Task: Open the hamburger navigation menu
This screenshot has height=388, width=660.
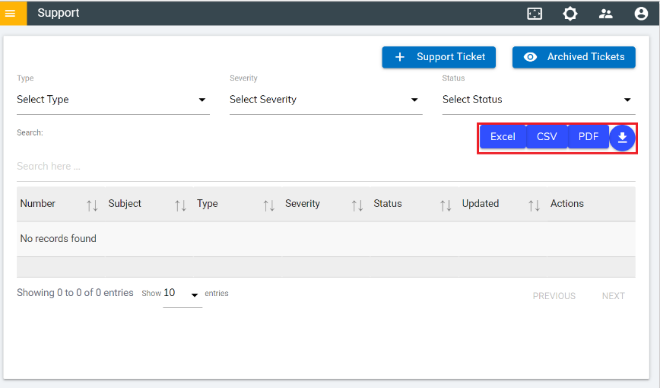Action: [11, 13]
